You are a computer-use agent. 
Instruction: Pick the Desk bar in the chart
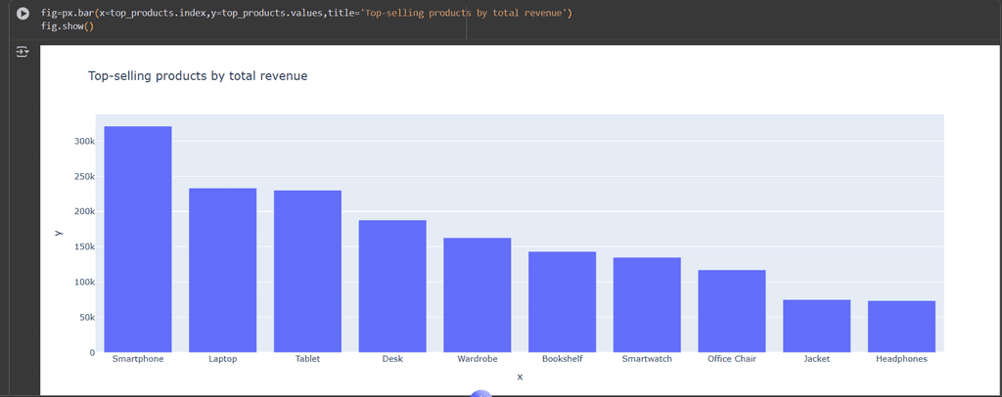click(392, 286)
